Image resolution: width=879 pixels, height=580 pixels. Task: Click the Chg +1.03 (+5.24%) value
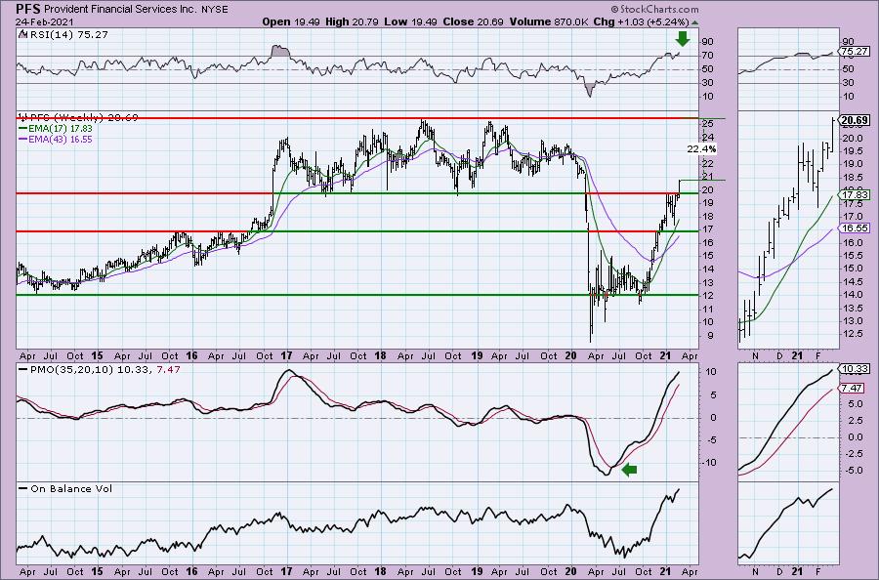[x=641, y=21]
